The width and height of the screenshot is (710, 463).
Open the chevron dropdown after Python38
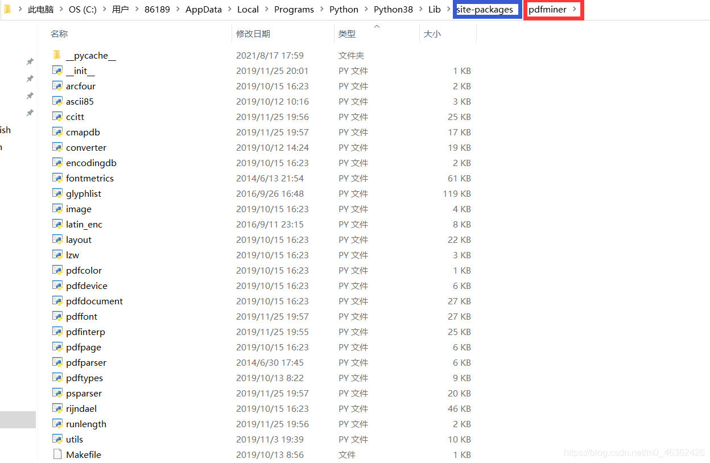point(422,9)
